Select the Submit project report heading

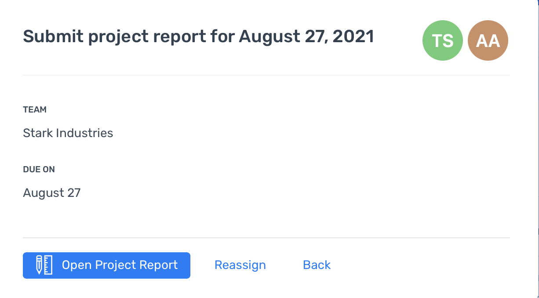[x=198, y=36]
